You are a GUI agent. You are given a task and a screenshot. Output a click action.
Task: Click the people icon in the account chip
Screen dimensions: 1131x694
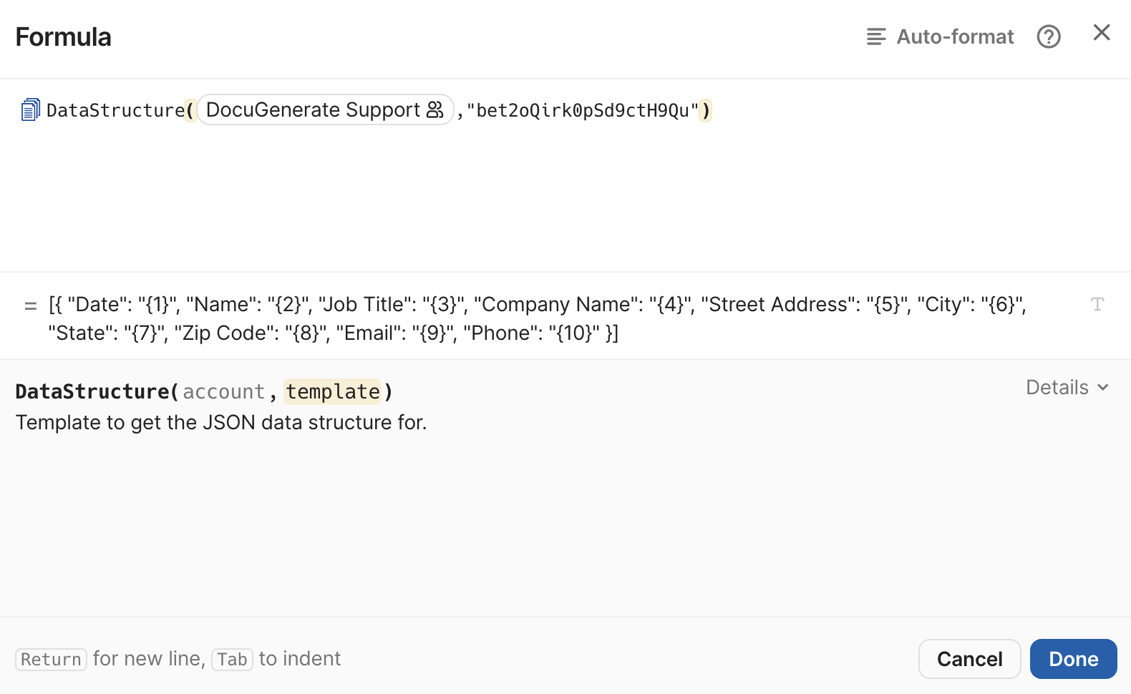click(435, 109)
